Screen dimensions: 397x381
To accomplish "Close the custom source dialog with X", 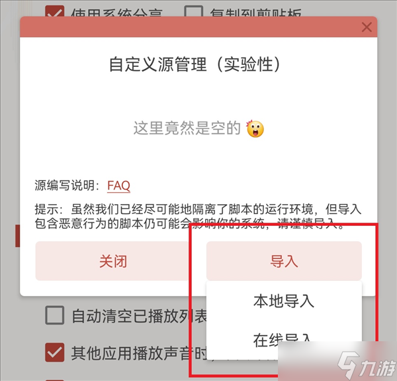I will [367, 27].
